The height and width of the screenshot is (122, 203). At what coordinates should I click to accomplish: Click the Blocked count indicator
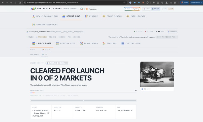[x=149, y=32]
